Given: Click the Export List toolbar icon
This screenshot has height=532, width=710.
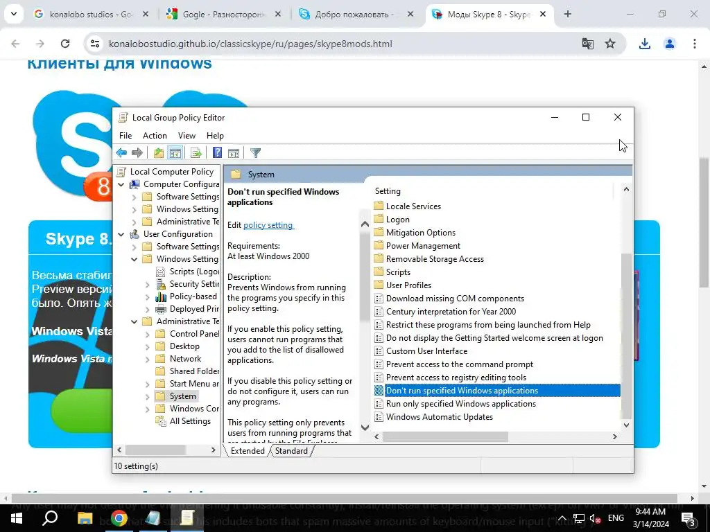Looking at the screenshot, I should click(196, 153).
